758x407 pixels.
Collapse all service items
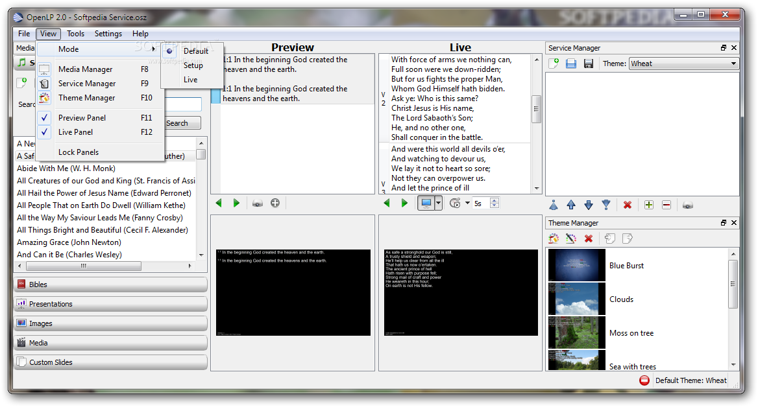[x=666, y=205]
